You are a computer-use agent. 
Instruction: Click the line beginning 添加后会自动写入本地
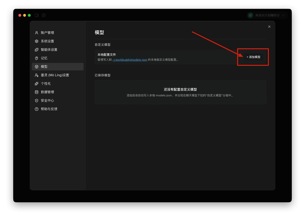180,96
